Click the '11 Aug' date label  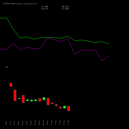(56, 123)
